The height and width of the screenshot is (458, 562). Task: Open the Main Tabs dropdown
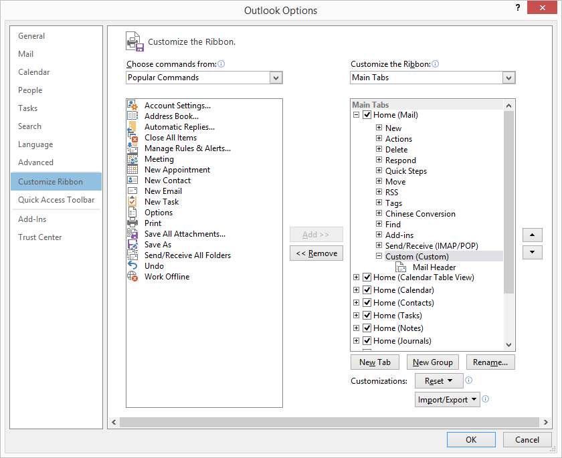508,78
